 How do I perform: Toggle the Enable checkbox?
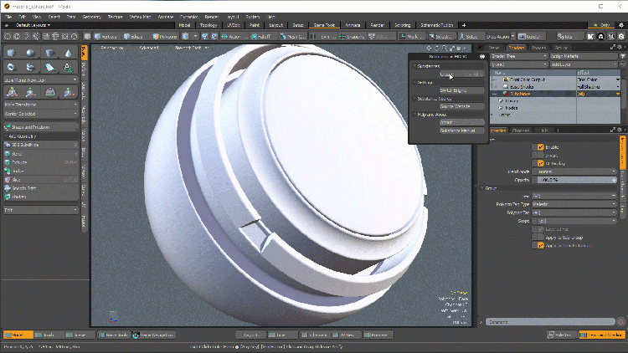coord(540,147)
